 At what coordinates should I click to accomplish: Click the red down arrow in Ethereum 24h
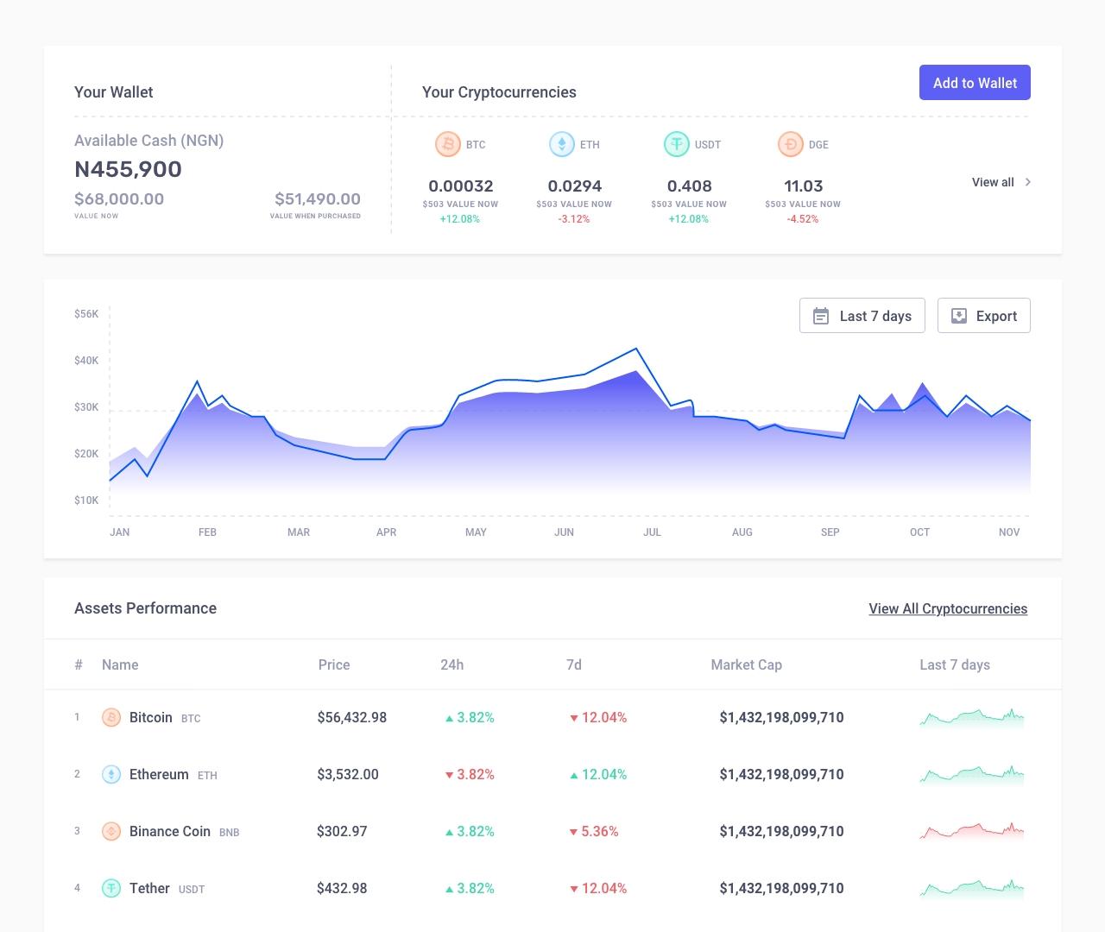point(449,775)
